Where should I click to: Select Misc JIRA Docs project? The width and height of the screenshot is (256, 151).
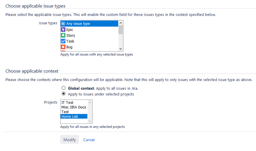74,107
